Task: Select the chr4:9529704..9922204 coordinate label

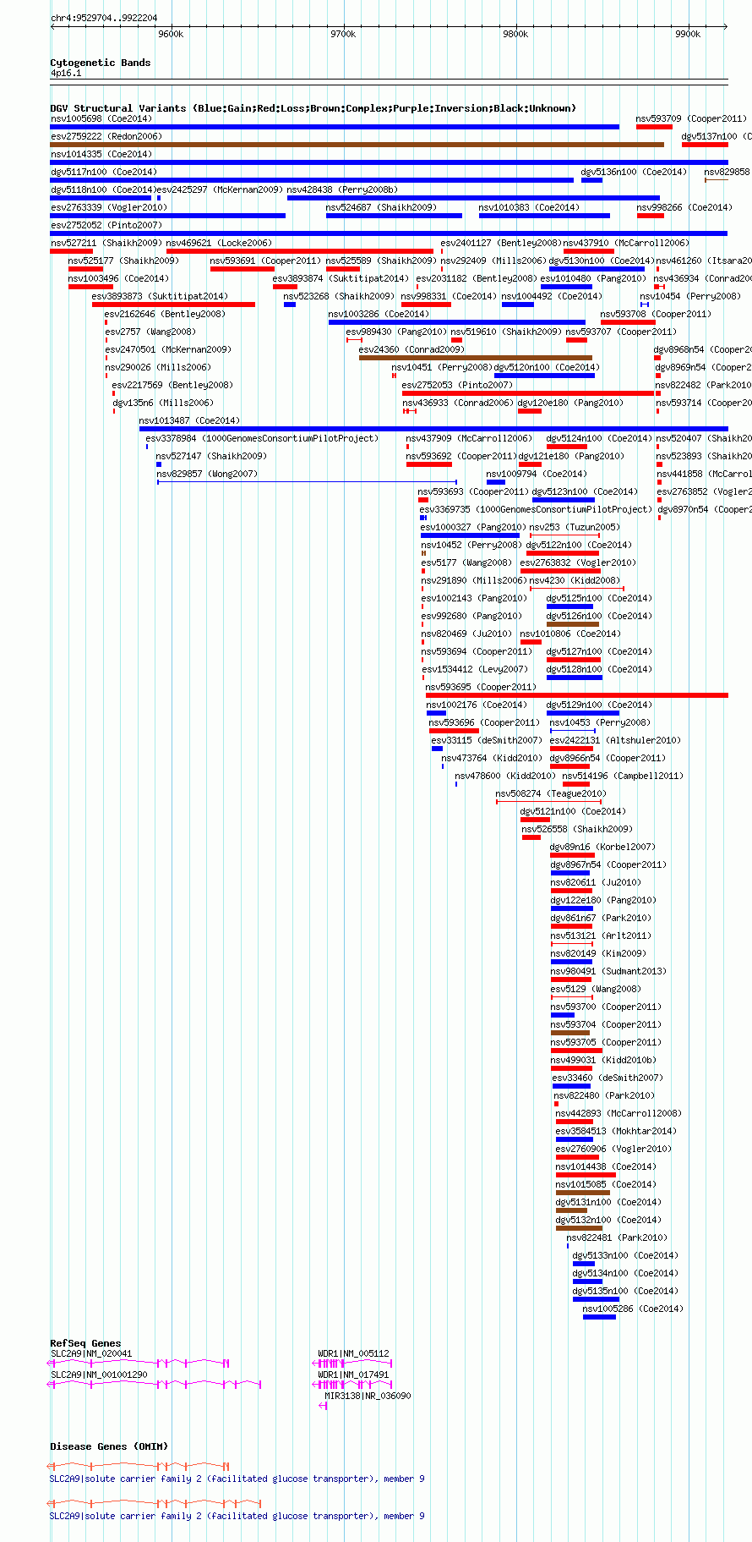Action: point(104,18)
